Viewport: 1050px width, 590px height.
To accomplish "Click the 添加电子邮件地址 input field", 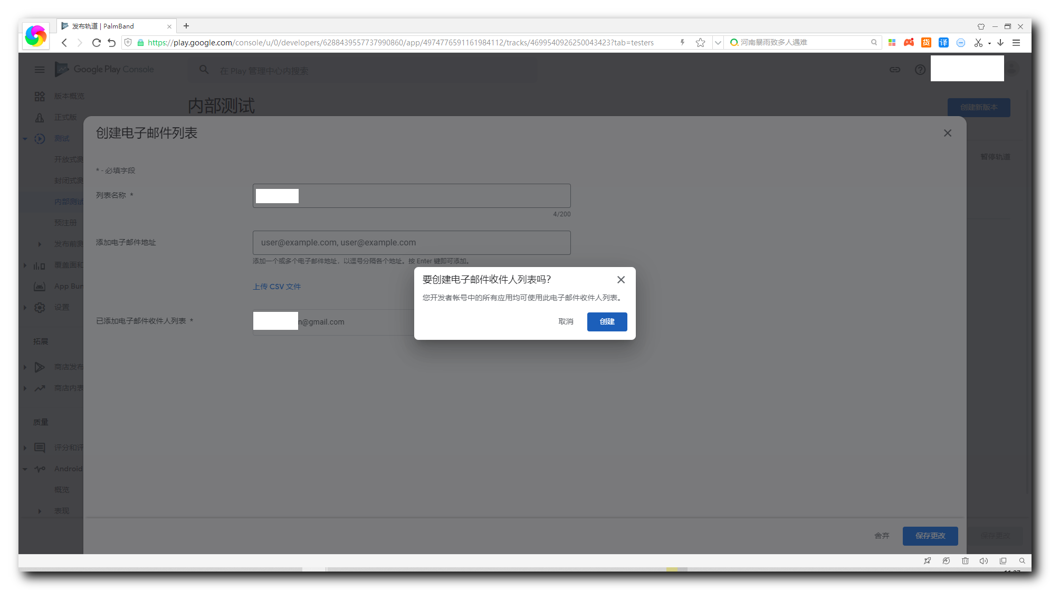I will 412,243.
